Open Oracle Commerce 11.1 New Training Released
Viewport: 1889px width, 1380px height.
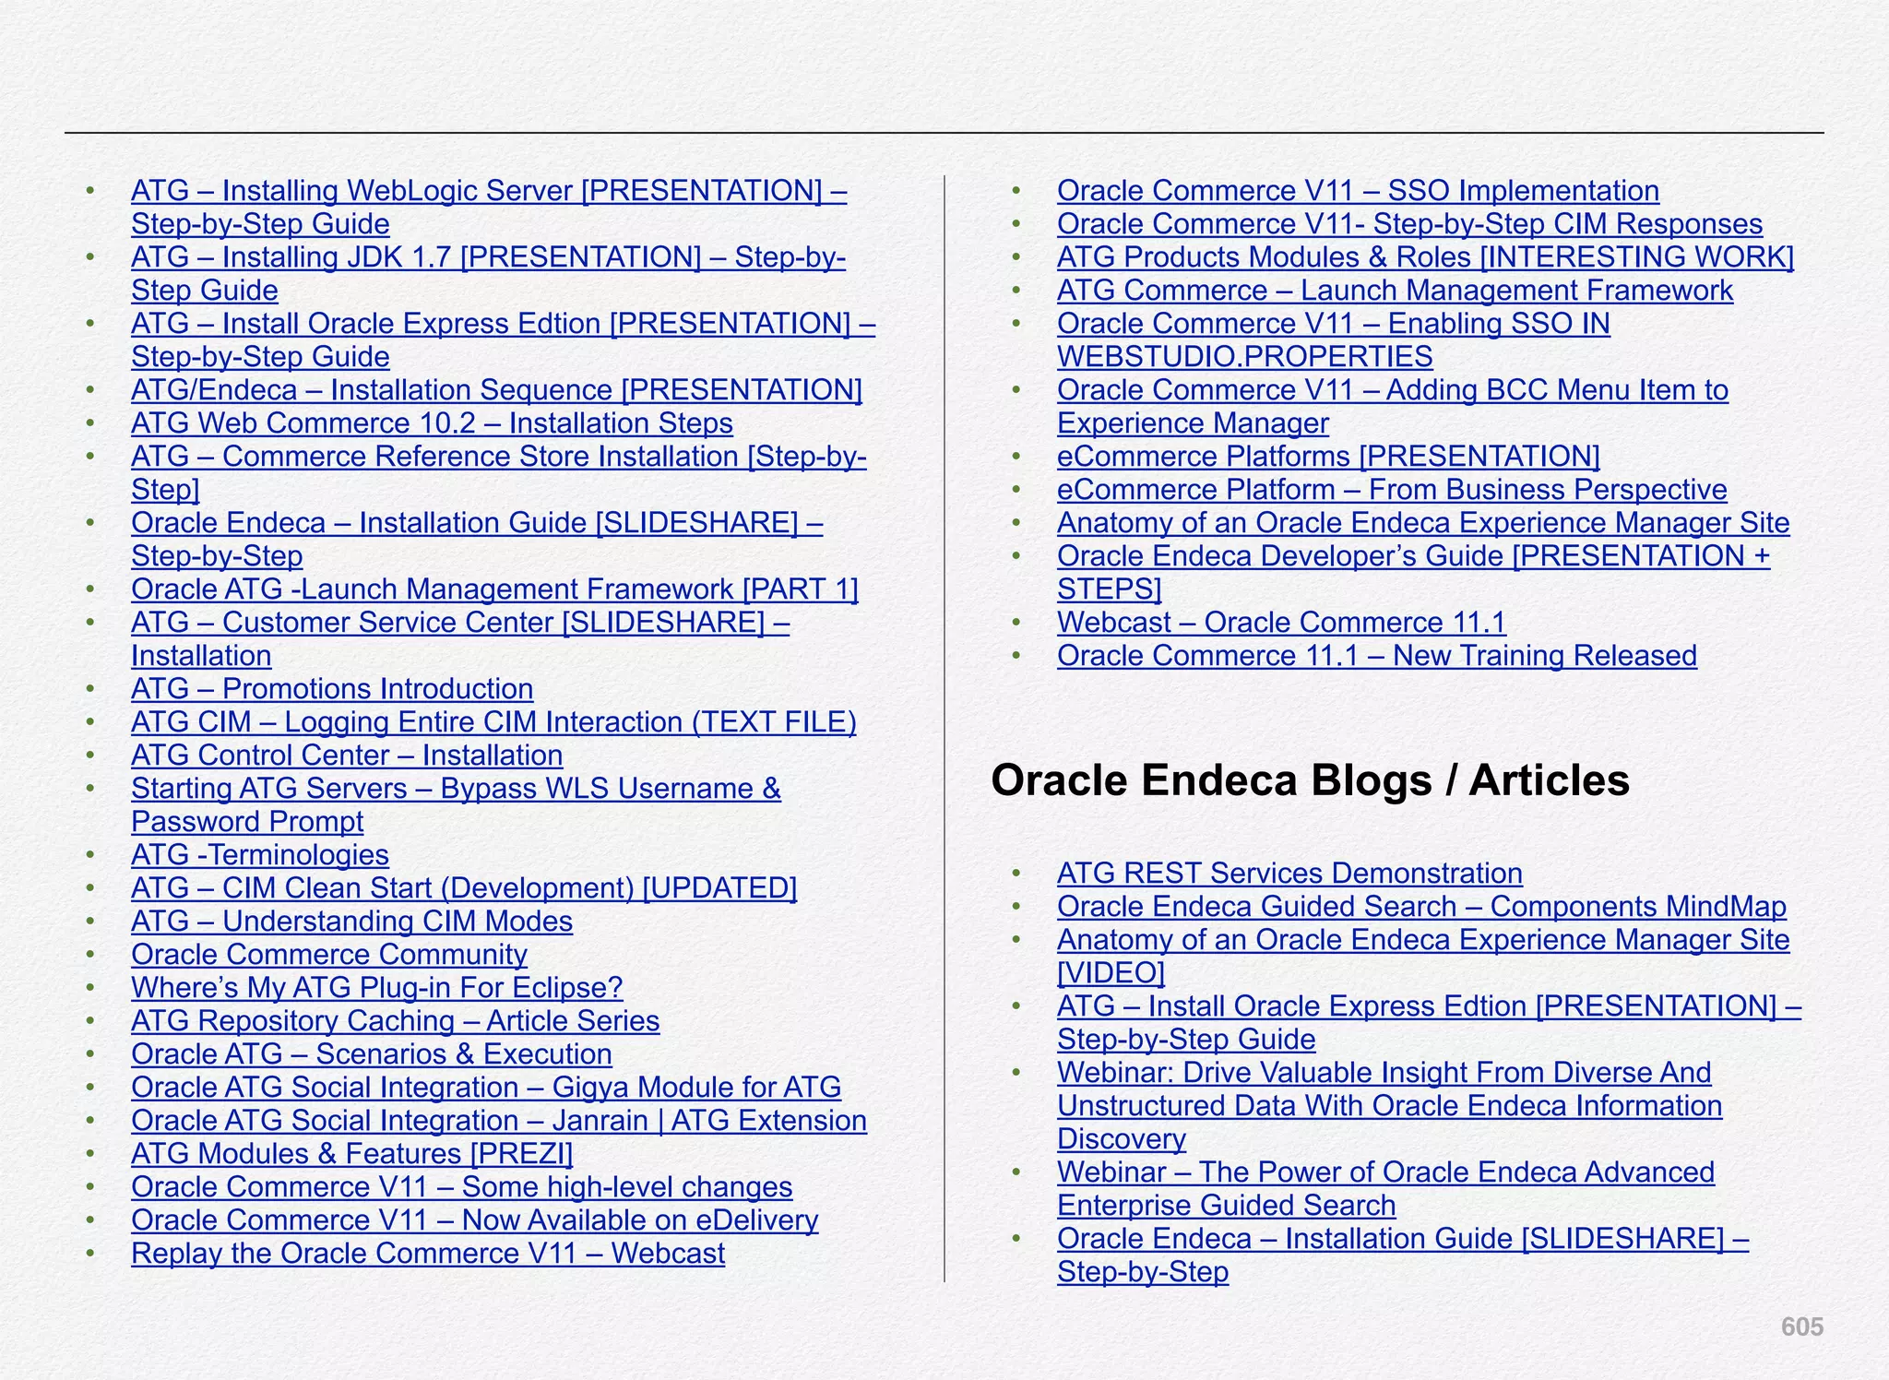[x=1377, y=656]
